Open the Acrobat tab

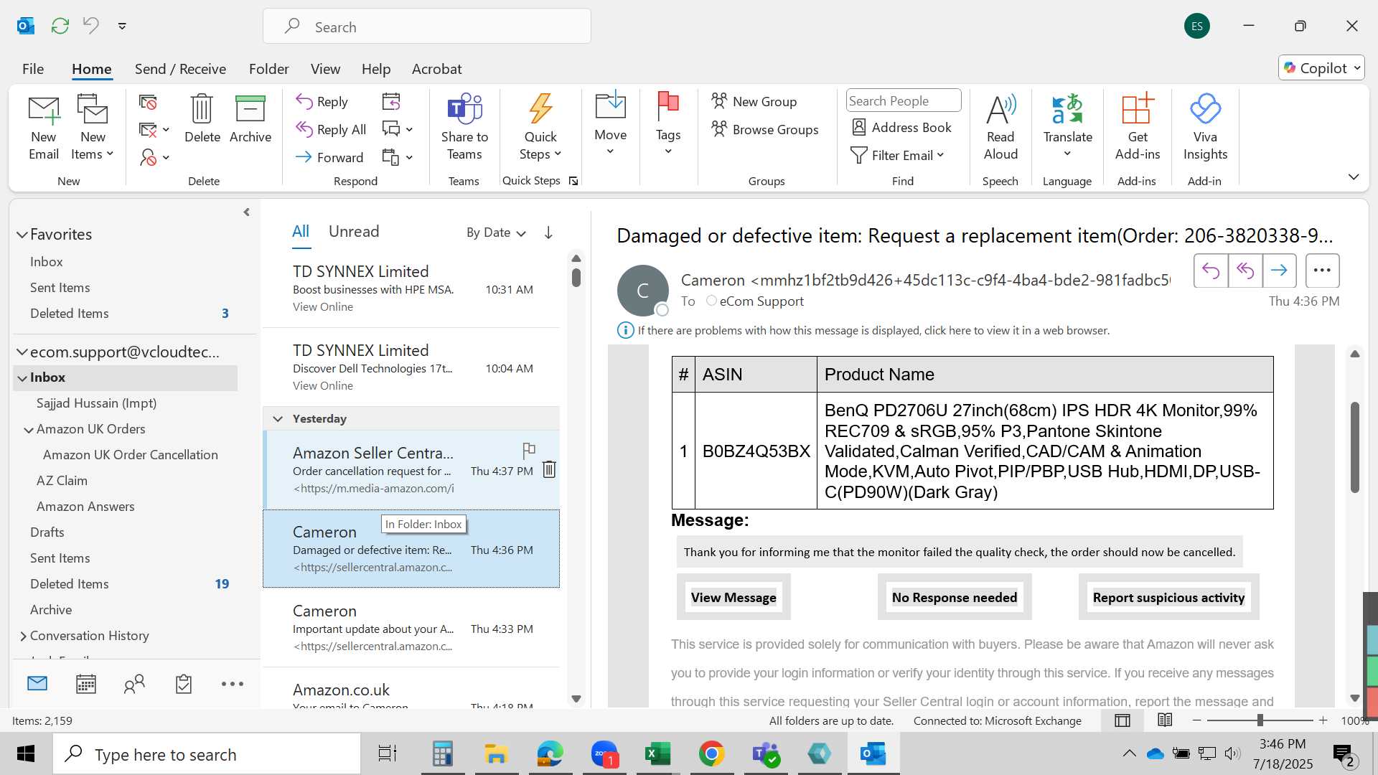(x=436, y=69)
